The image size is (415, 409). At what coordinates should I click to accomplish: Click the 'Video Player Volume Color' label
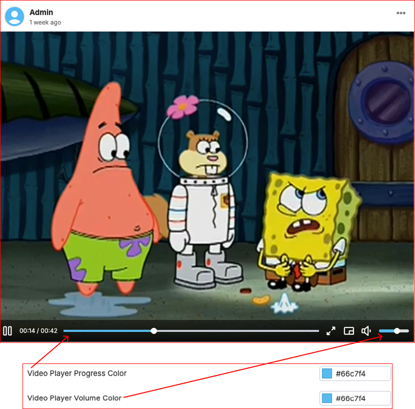point(74,398)
